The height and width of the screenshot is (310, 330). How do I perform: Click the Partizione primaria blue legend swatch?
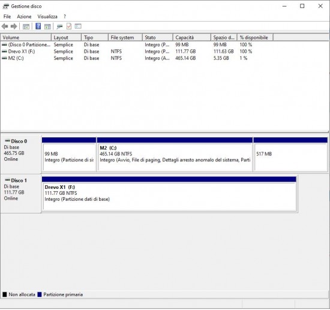40,294
